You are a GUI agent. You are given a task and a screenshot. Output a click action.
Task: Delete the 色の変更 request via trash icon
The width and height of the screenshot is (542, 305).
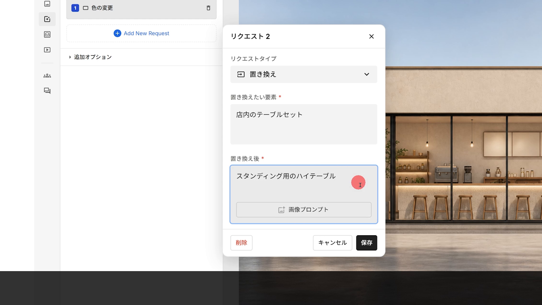tap(208, 8)
